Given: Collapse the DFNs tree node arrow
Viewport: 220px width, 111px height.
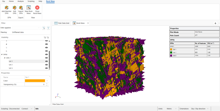Looking at the screenshot, I should 2,54.
